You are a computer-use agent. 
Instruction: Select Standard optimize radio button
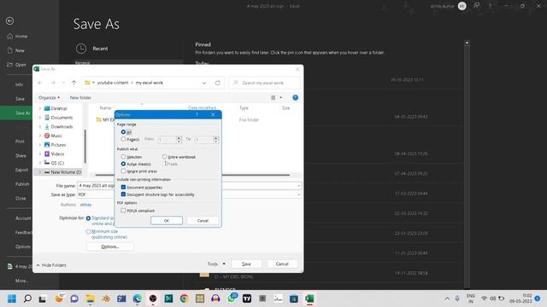pyautogui.click(x=88, y=218)
